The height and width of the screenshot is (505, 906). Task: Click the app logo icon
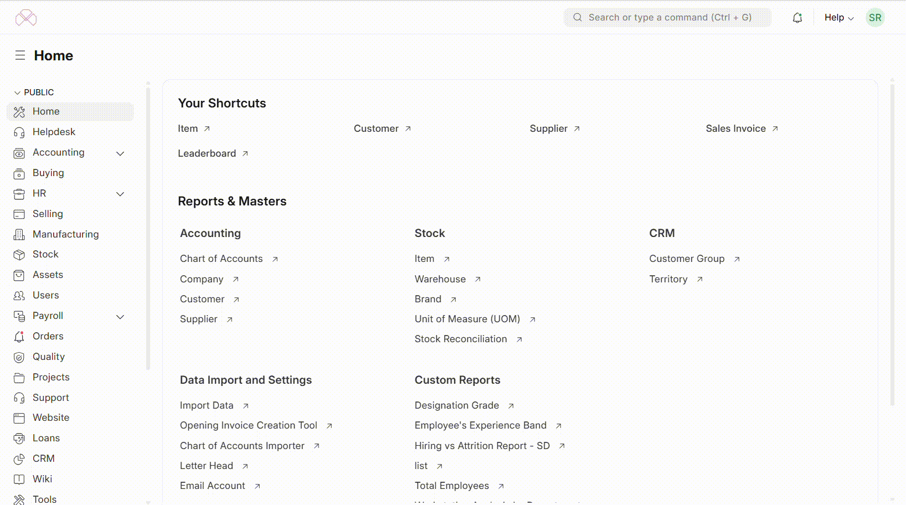(x=26, y=18)
